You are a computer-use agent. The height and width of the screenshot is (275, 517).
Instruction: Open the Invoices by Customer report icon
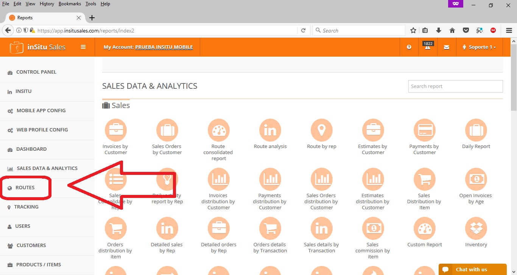click(115, 130)
